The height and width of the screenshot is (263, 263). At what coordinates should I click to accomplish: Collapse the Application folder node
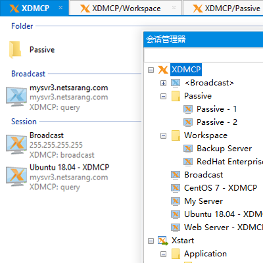click(163, 254)
